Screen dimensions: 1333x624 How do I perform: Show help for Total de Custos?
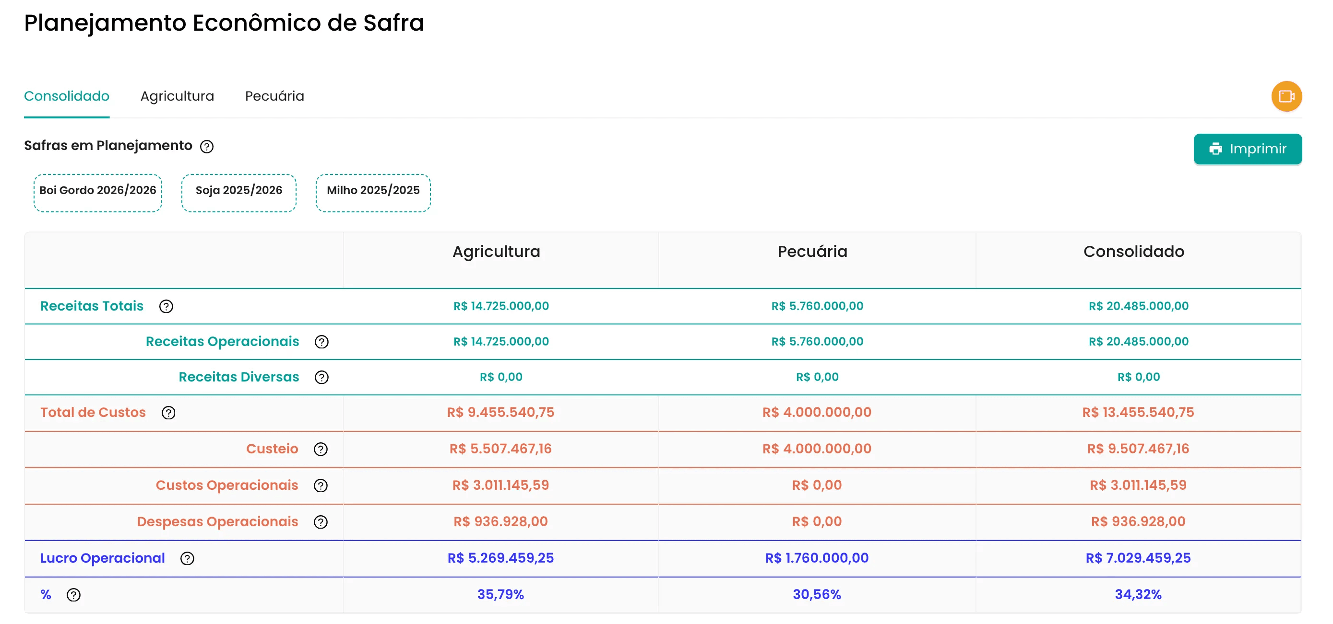(168, 413)
